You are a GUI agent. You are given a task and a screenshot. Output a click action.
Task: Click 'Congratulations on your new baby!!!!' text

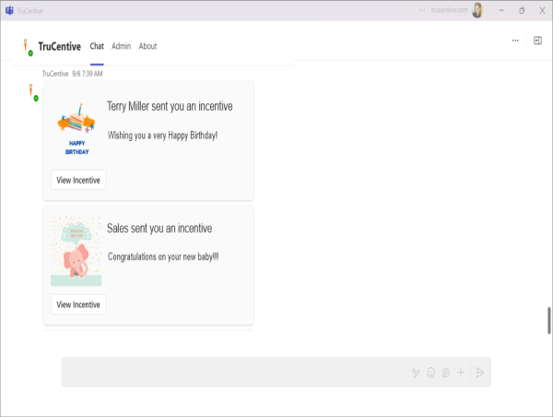click(163, 256)
